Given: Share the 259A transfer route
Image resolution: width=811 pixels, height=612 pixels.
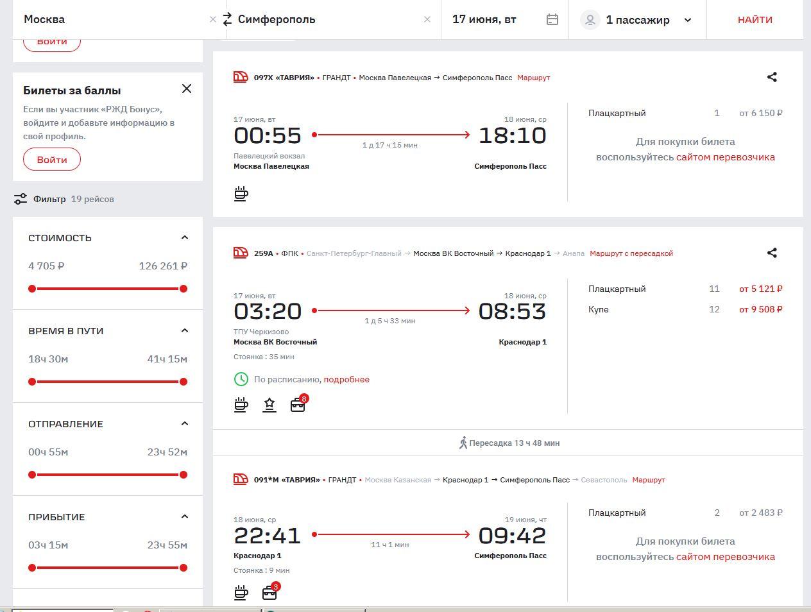Looking at the screenshot, I should pos(772,253).
